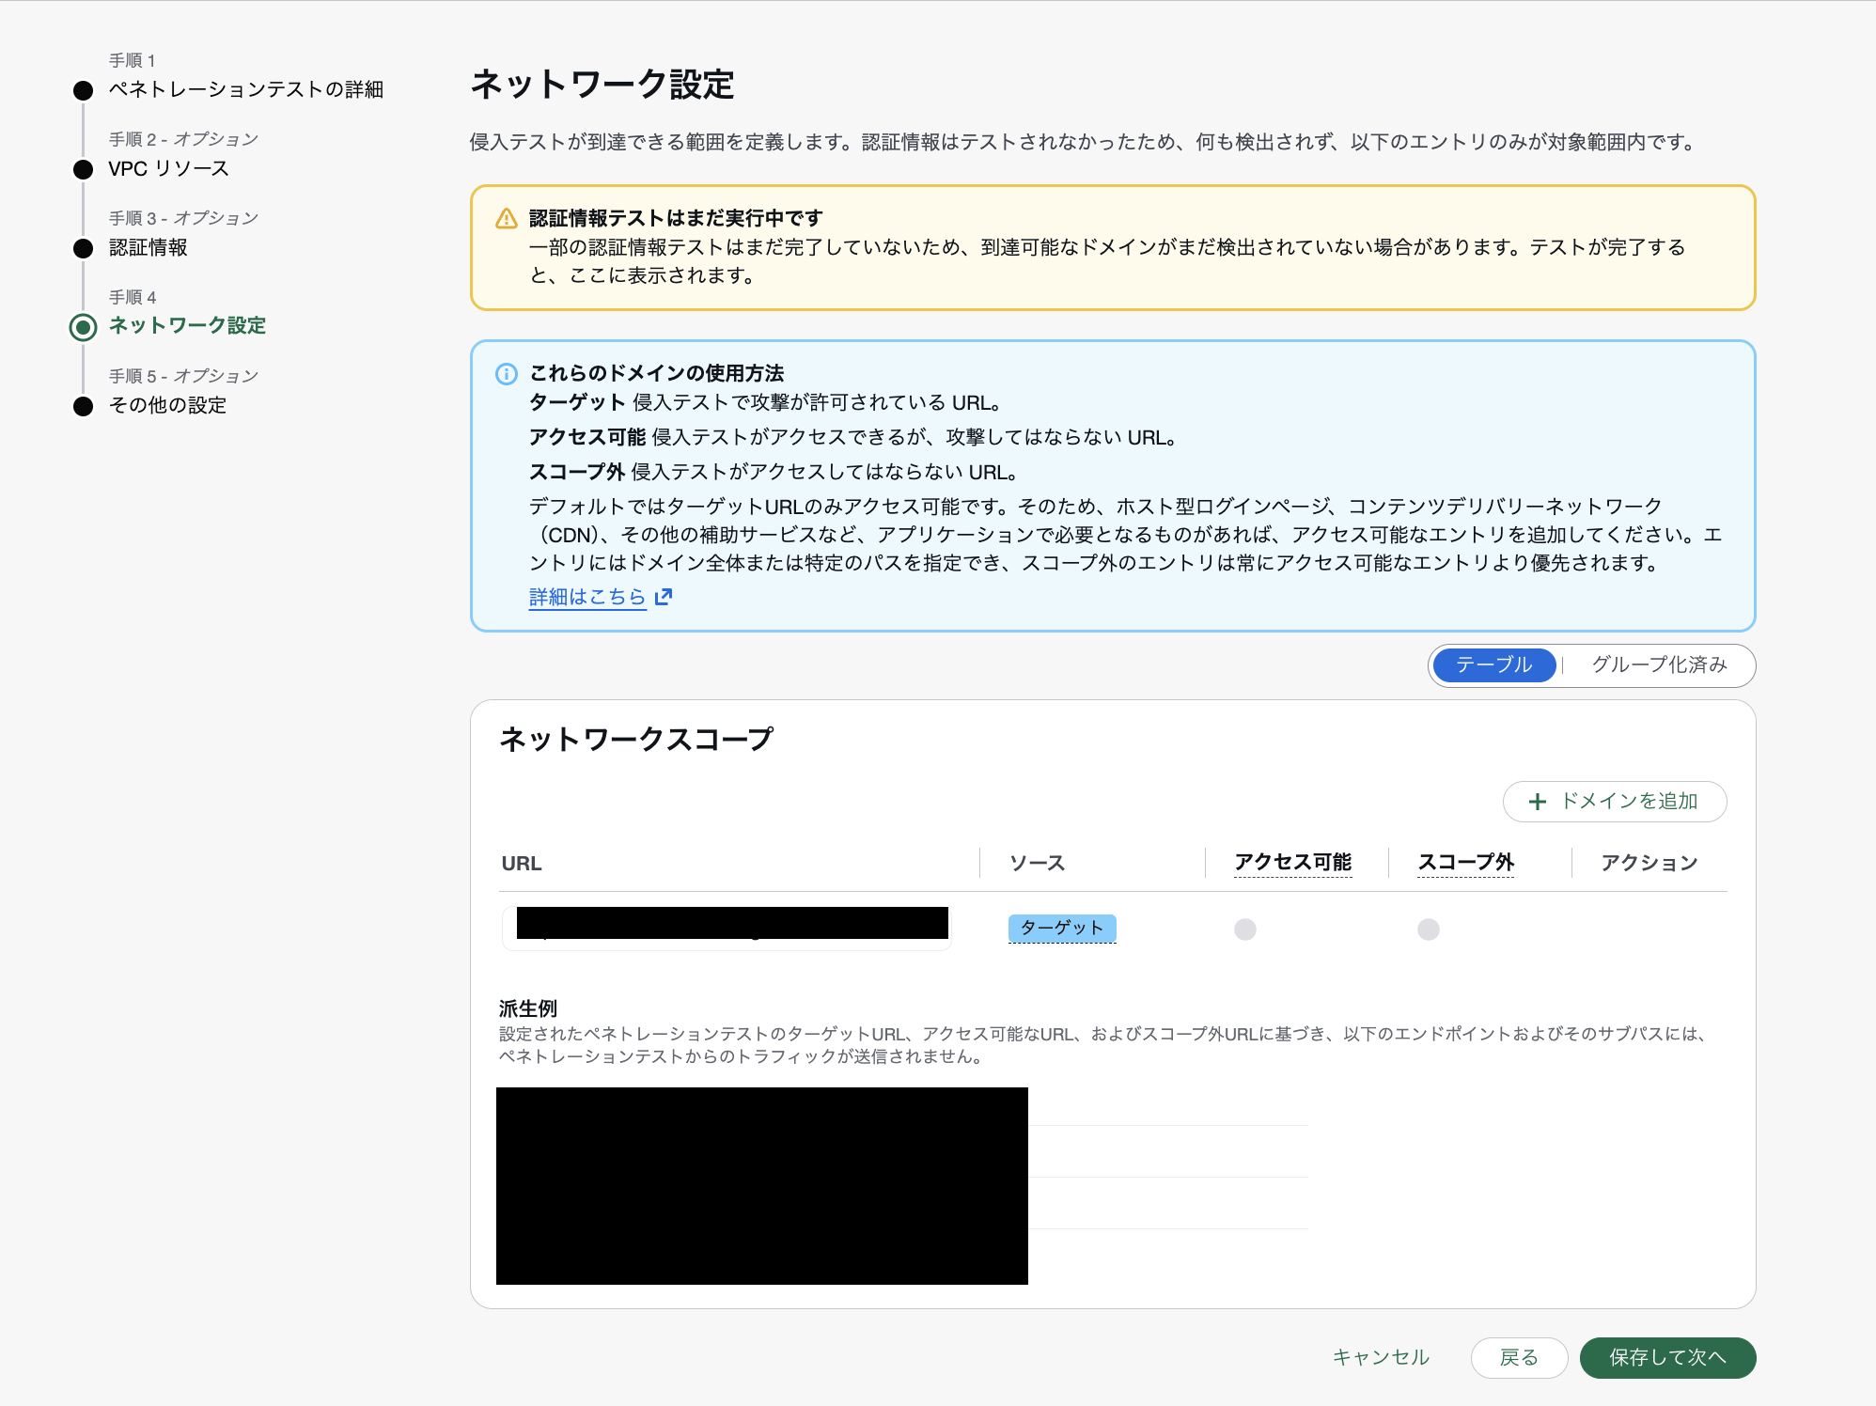This screenshot has width=1876, height=1406.
Task: Click the 手順 5 - オプション label
Action: click(x=183, y=376)
